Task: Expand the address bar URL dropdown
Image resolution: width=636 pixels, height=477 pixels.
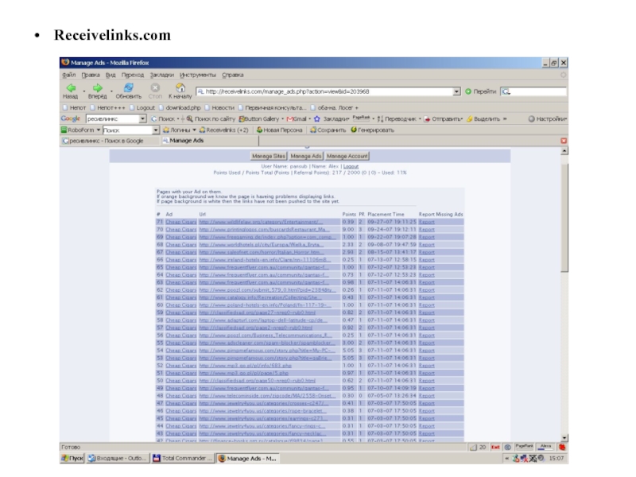Action: pos(456,91)
